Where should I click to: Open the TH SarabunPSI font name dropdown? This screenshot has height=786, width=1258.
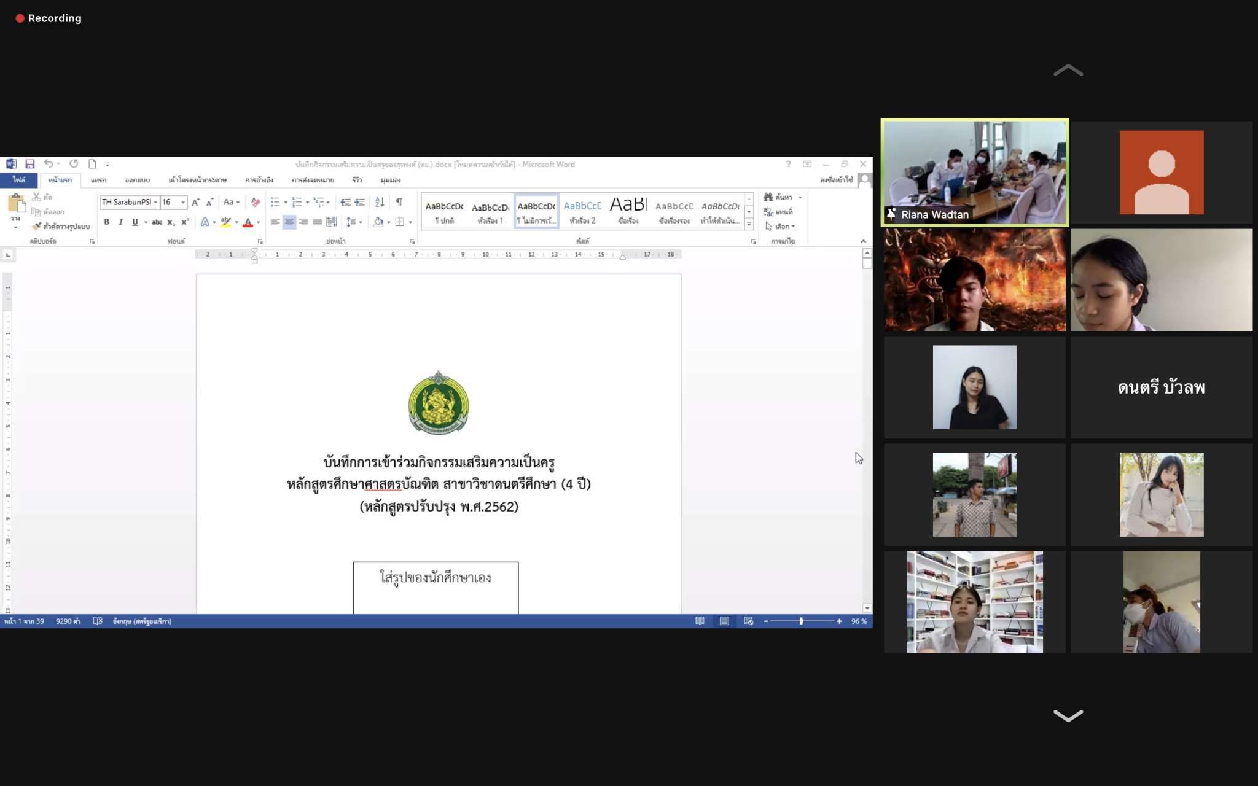pyautogui.click(x=155, y=202)
